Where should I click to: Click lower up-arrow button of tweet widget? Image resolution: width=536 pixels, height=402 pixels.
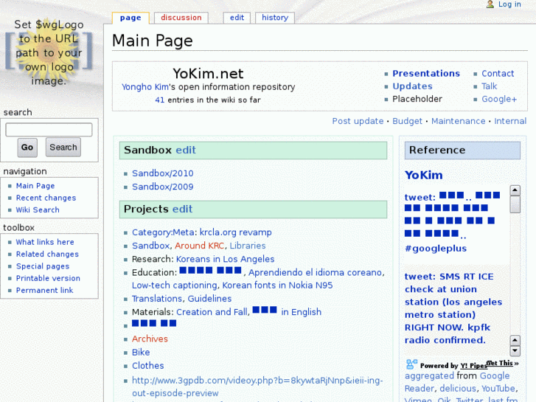click(515, 340)
